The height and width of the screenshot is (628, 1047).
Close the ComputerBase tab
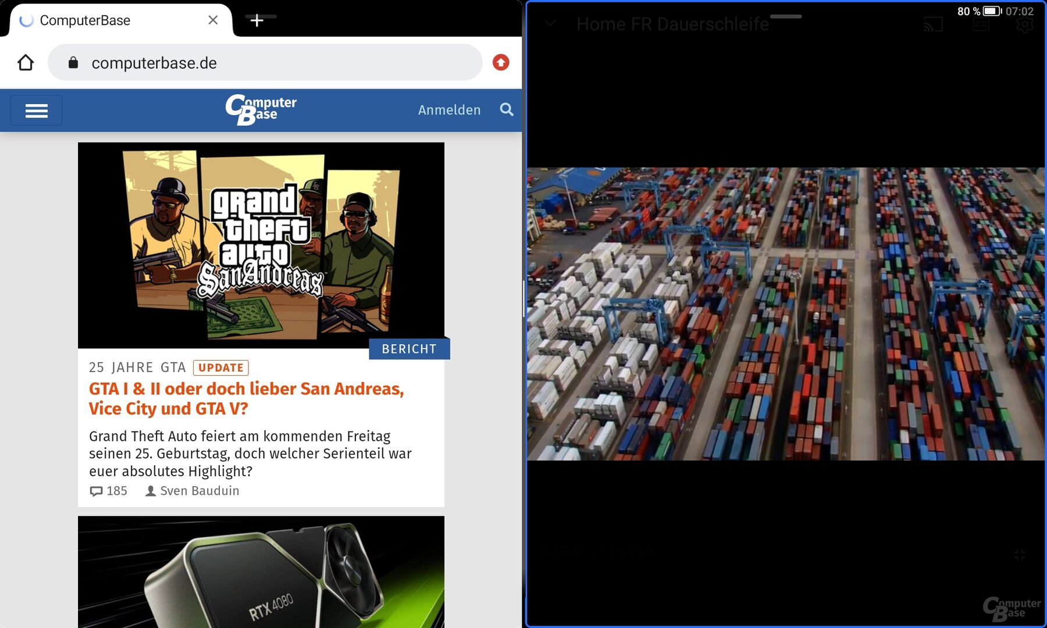(x=213, y=20)
